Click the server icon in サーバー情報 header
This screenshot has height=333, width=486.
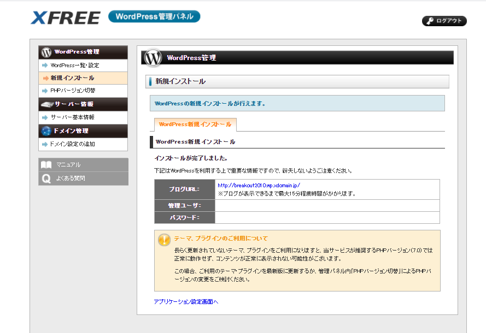coord(47,105)
